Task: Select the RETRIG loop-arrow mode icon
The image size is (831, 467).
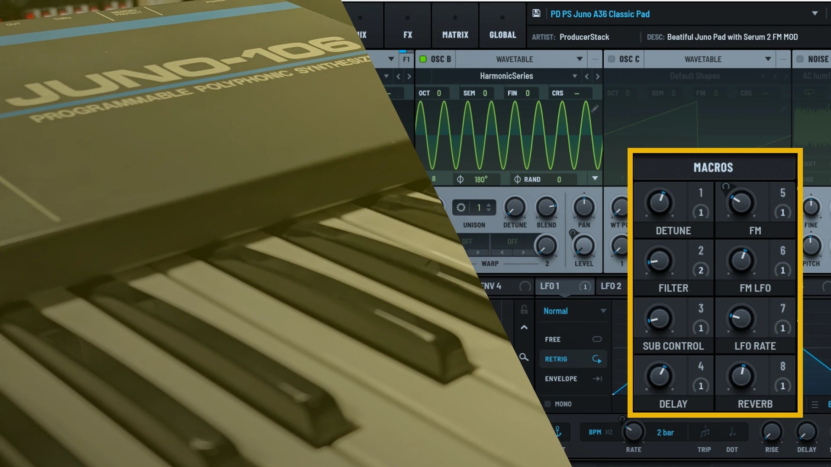Action: pyautogui.click(x=596, y=358)
